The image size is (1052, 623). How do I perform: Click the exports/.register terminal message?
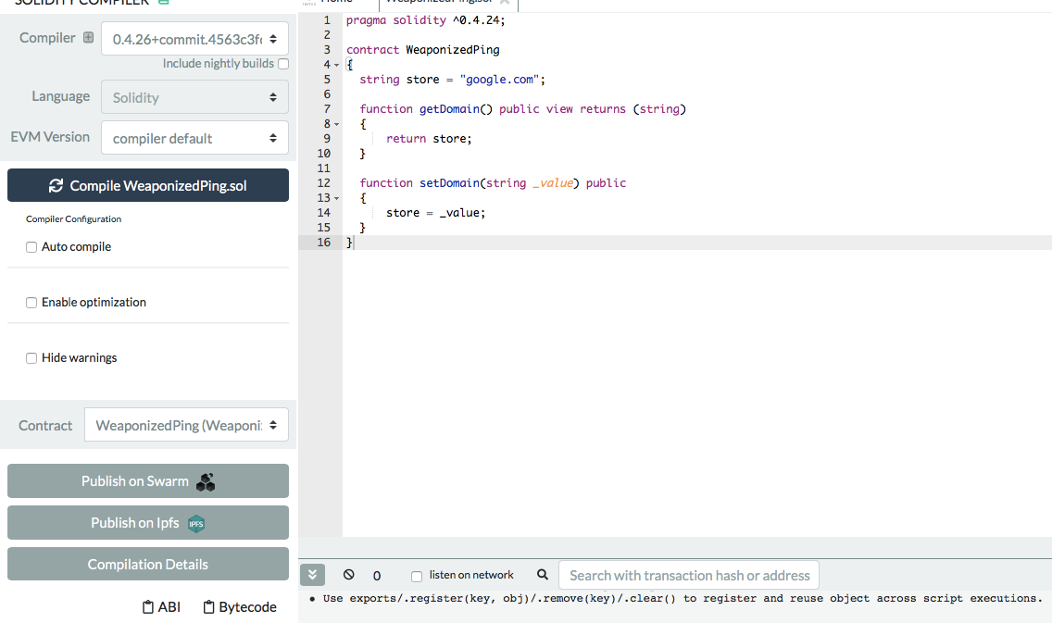683,598
